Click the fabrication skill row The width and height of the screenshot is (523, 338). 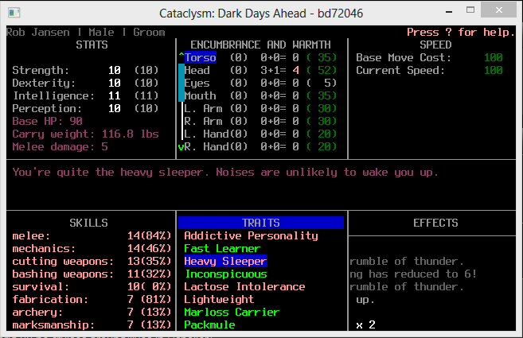tap(92, 299)
